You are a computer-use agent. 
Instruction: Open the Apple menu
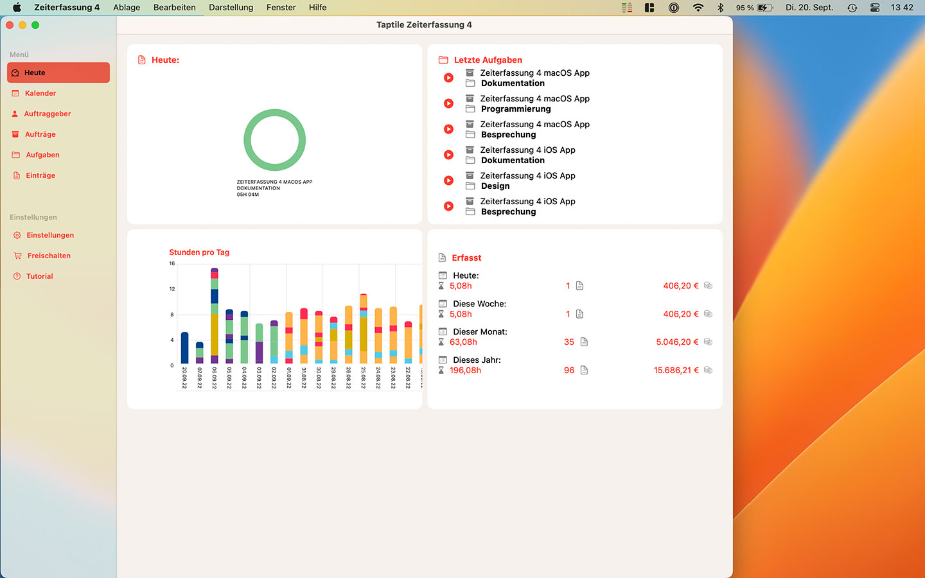coord(17,8)
